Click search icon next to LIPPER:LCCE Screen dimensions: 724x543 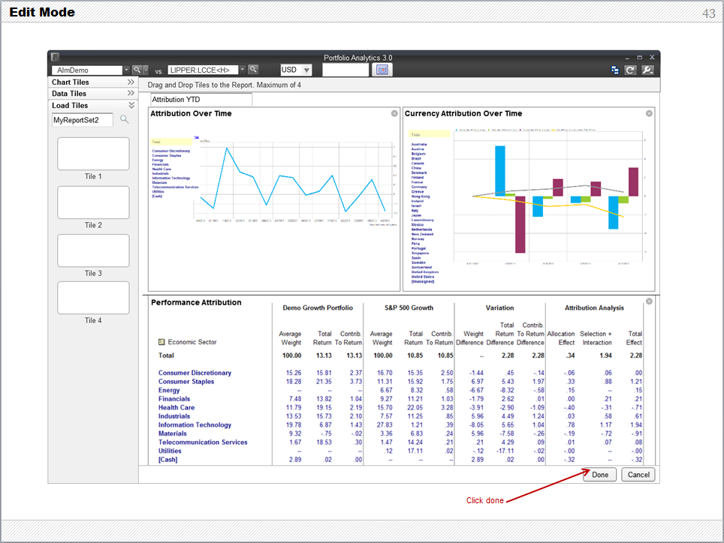pos(253,70)
